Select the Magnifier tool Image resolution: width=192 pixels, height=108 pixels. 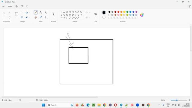(46, 17)
